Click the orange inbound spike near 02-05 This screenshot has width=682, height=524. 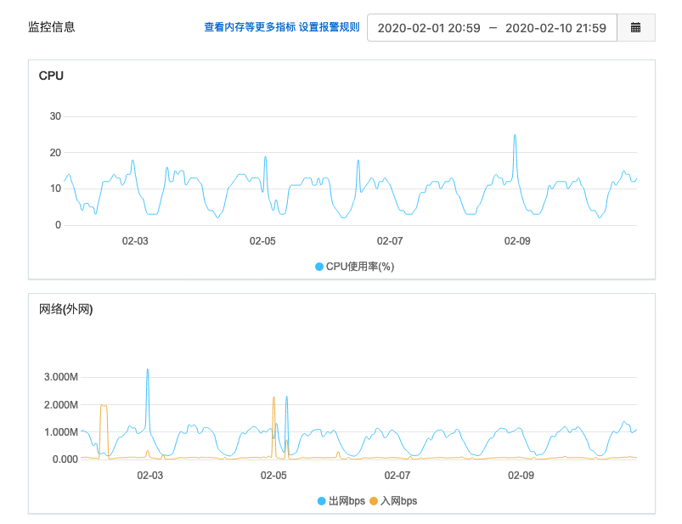point(273,397)
